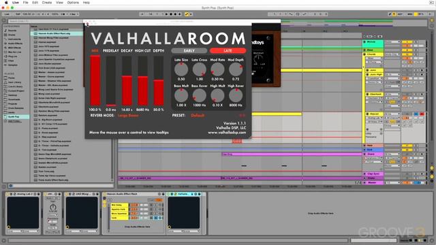
Task: Click the Clap Sync track header
Action: pos(373,174)
